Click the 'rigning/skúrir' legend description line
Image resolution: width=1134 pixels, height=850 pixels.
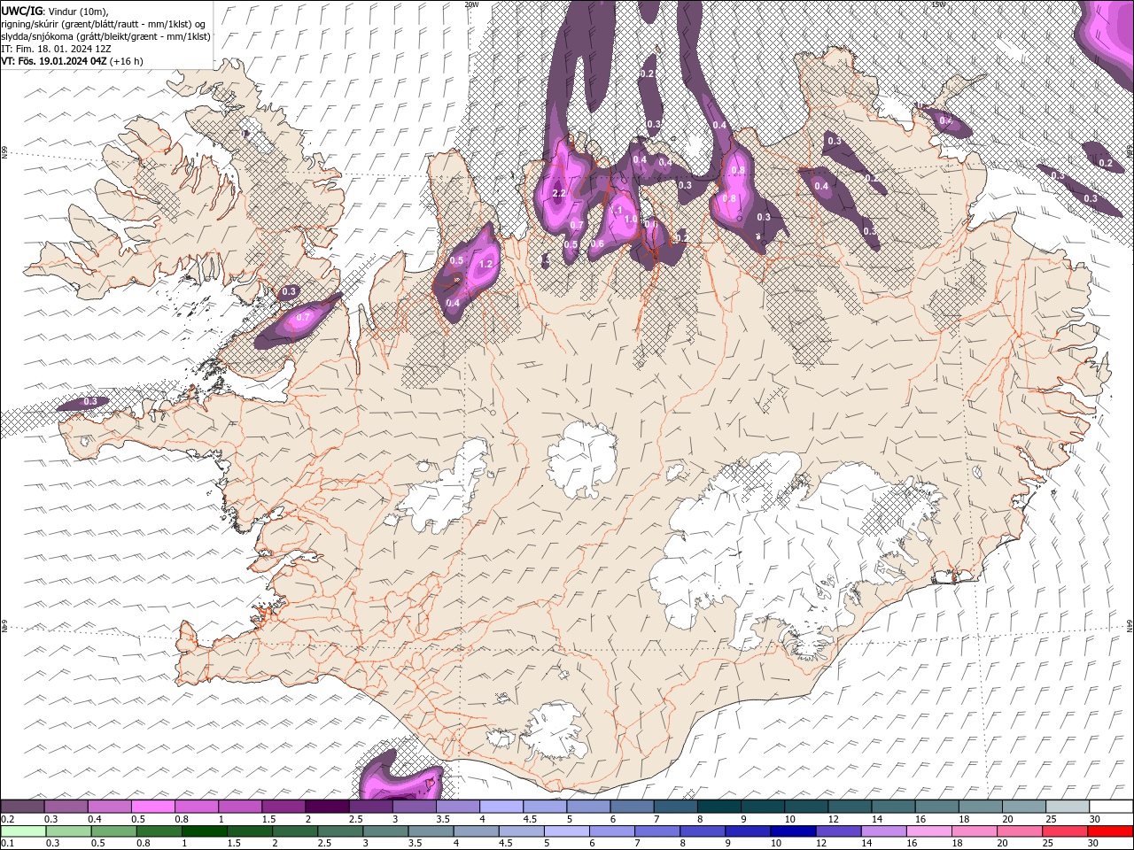tap(105, 23)
